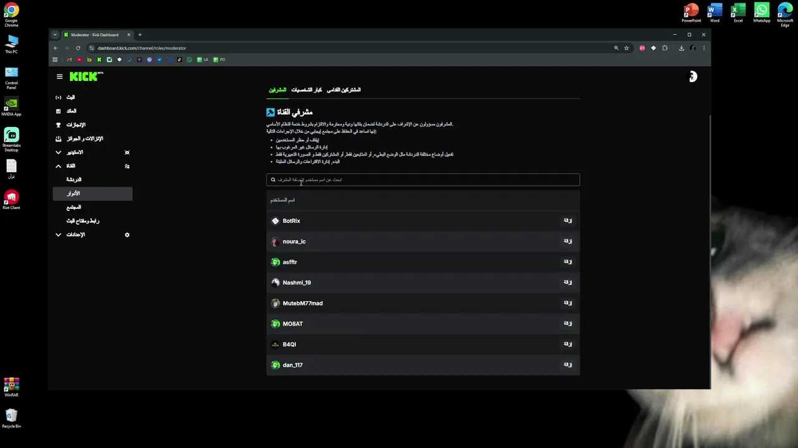Expand the الإعدادات section chevron

click(x=59, y=235)
